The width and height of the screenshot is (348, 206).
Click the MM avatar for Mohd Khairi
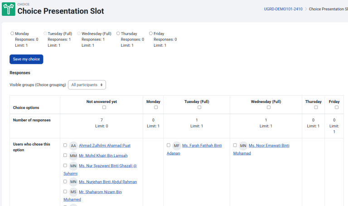tap(73, 156)
